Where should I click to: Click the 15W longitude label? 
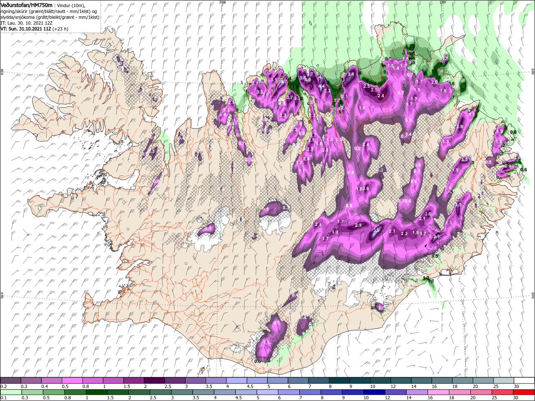(x=443, y=2)
